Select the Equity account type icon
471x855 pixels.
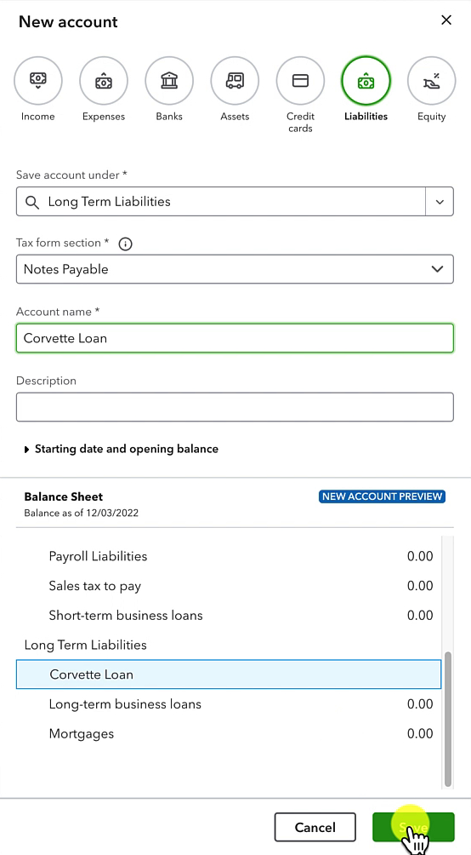432,81
